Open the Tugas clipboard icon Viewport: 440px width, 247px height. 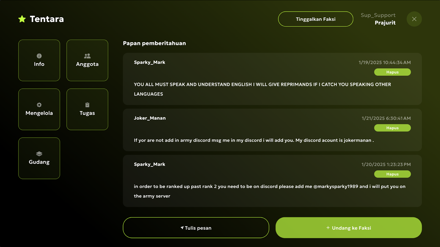87,105
